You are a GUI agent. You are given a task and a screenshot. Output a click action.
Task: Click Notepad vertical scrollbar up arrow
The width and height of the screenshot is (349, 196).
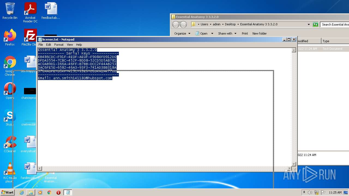tap(294, 50)
